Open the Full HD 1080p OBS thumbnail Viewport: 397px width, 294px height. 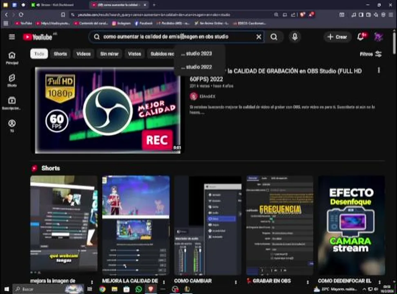point(108,110)
